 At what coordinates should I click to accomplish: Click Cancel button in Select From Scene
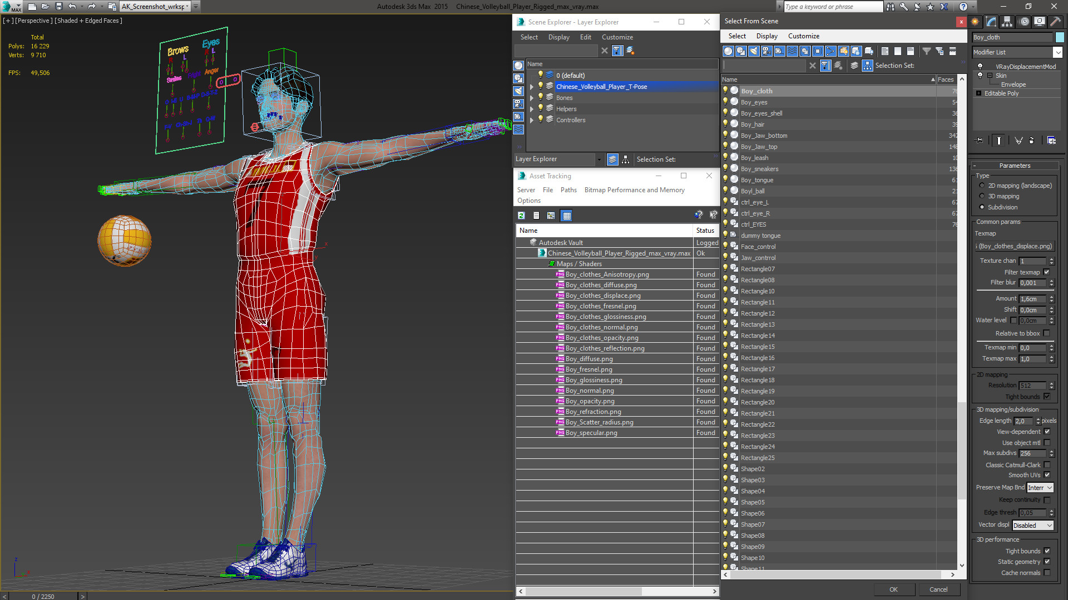pos(938,589)
